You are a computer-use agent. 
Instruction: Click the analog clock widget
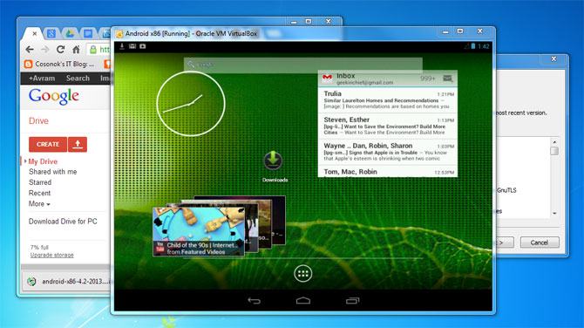(191, 104)
